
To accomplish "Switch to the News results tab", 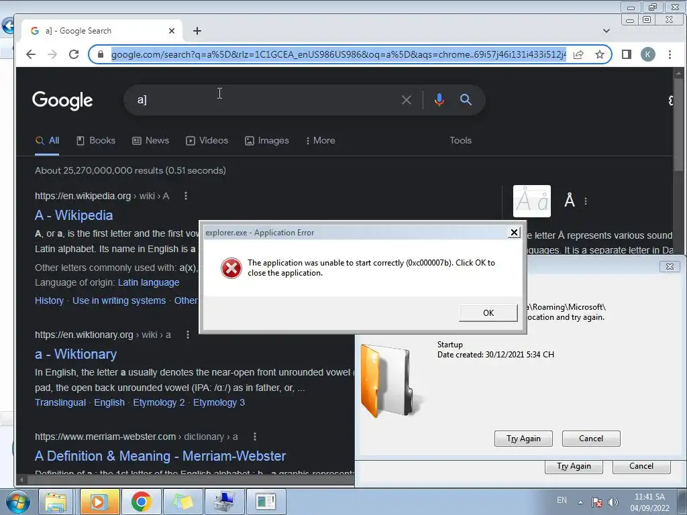I will click(151, 141).
